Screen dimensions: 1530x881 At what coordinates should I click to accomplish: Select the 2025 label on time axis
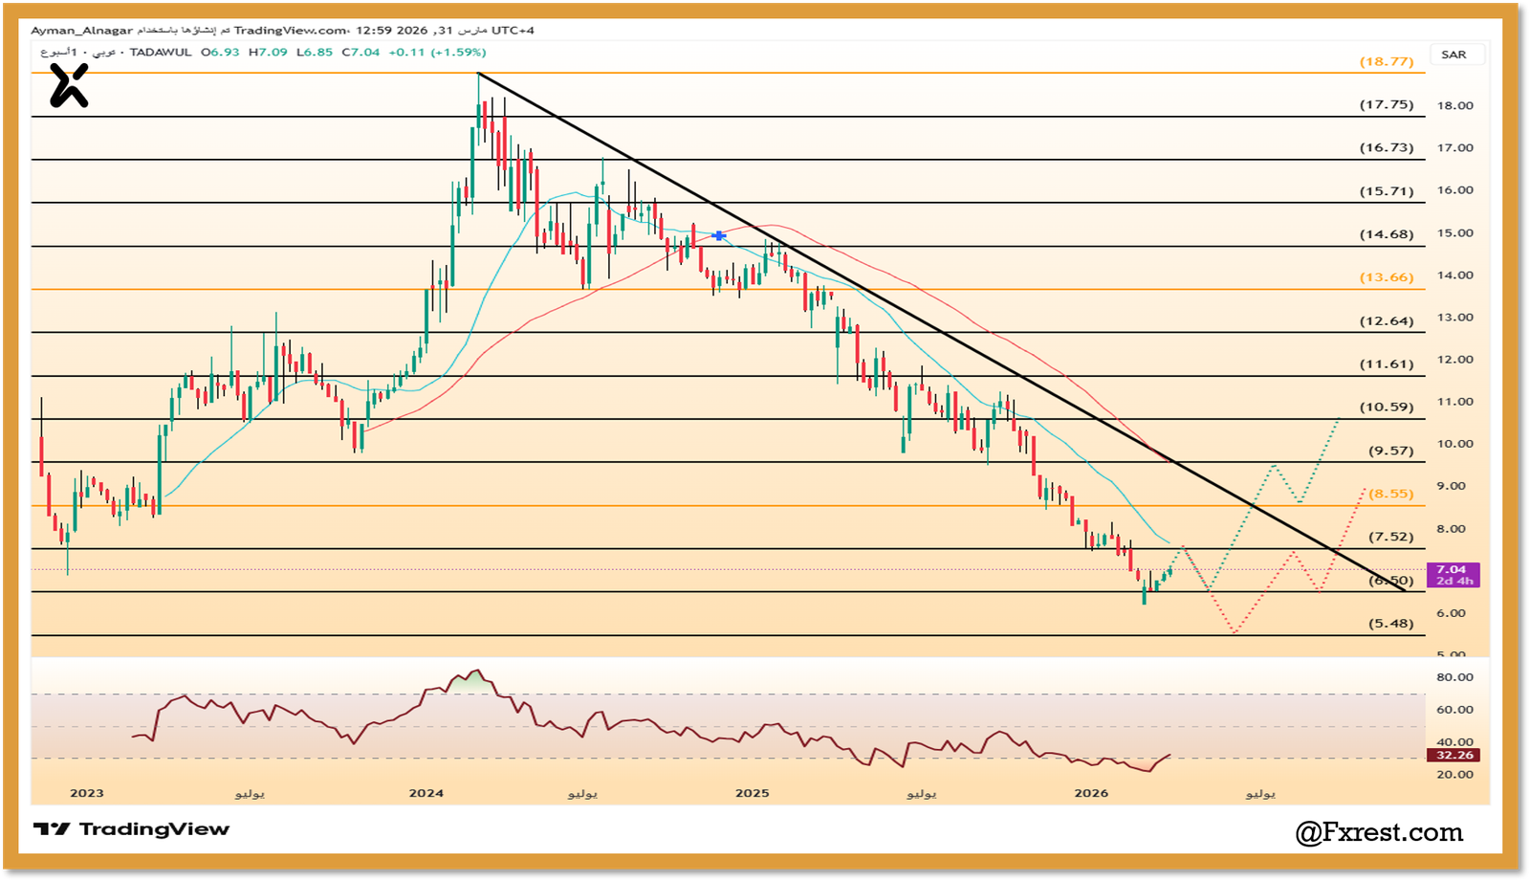752,793
